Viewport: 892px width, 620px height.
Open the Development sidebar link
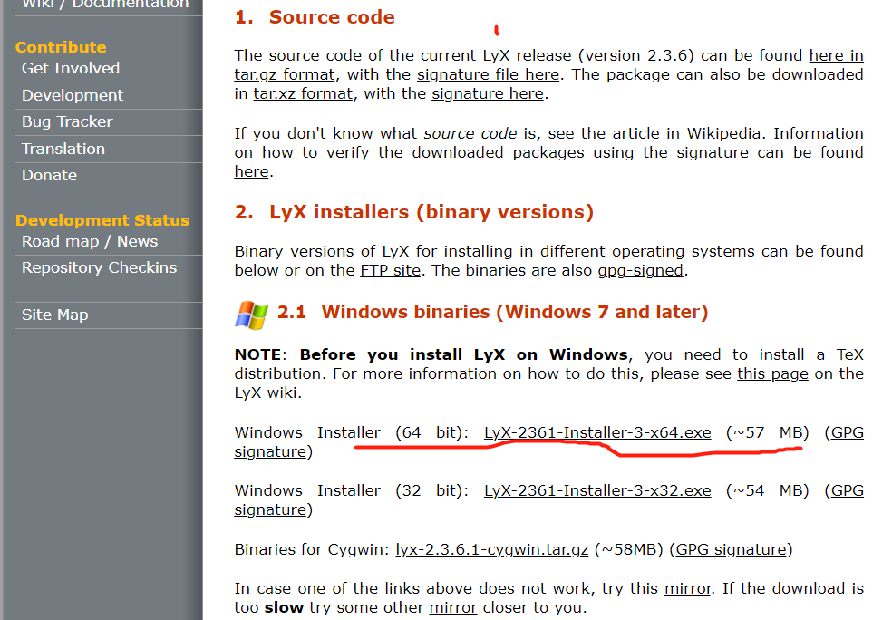coord(73,95)
